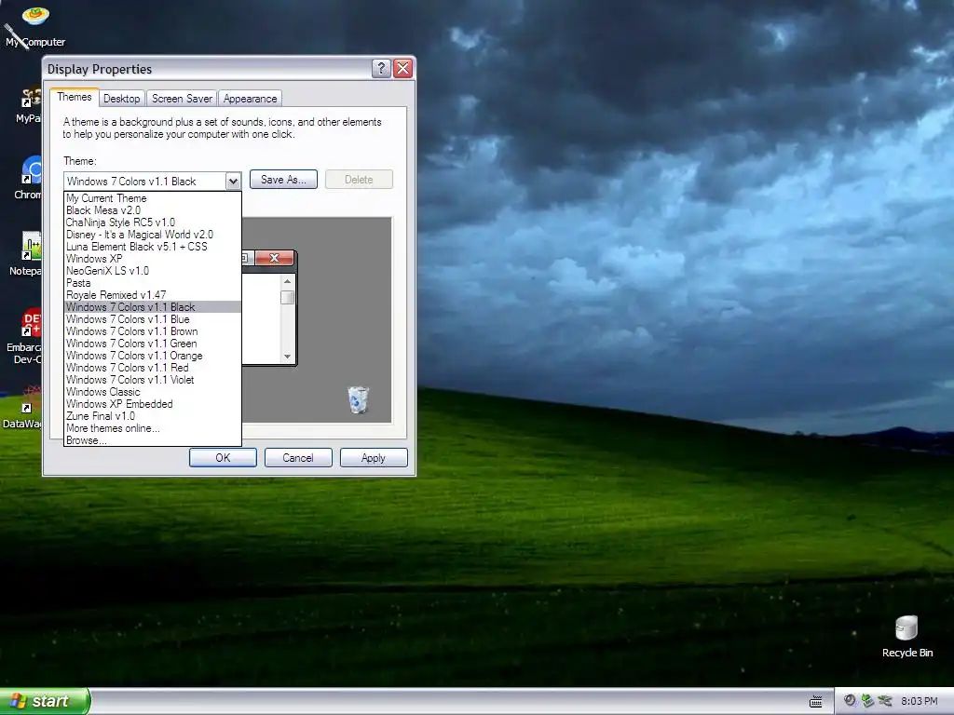Open the DataWarrior desktop shortcut
Screen dimensions: 954x715
click(x=24, y=408)
